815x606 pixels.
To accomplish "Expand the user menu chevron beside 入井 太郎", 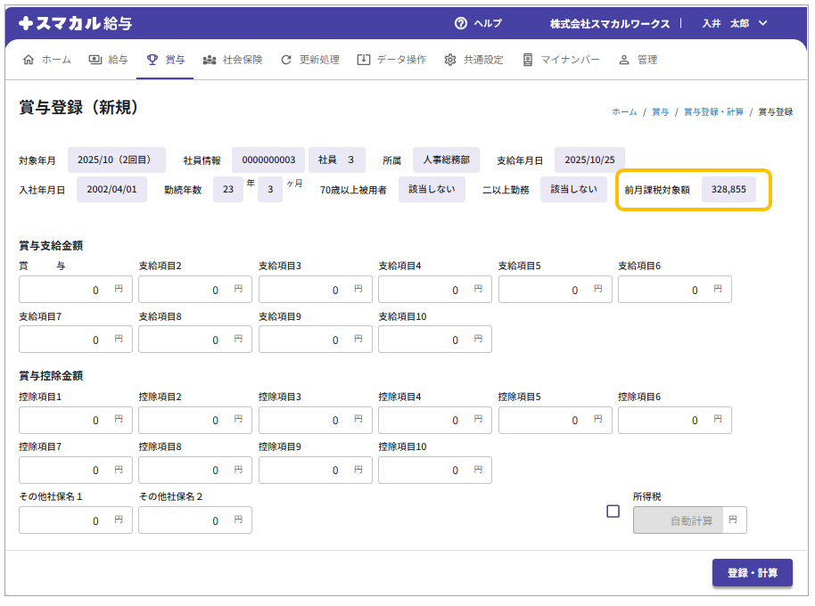I will 762,23.
